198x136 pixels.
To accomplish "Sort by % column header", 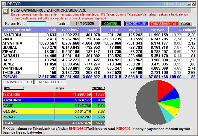I will coord(175,30).
